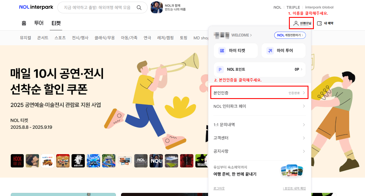Click the NOL 포인트 P icon
The width and height of the screenshot is (365, 196).
click(220, 69)
